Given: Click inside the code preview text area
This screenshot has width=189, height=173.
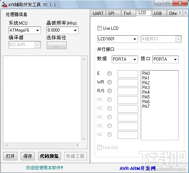Looking at the screenshot, I should [x=42, y=99].
